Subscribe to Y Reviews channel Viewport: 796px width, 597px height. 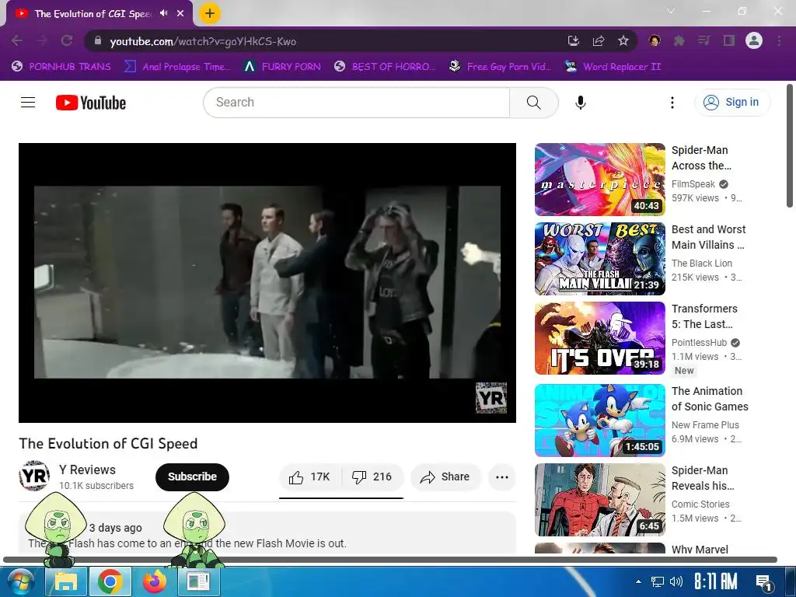click(x=192, y=477)
